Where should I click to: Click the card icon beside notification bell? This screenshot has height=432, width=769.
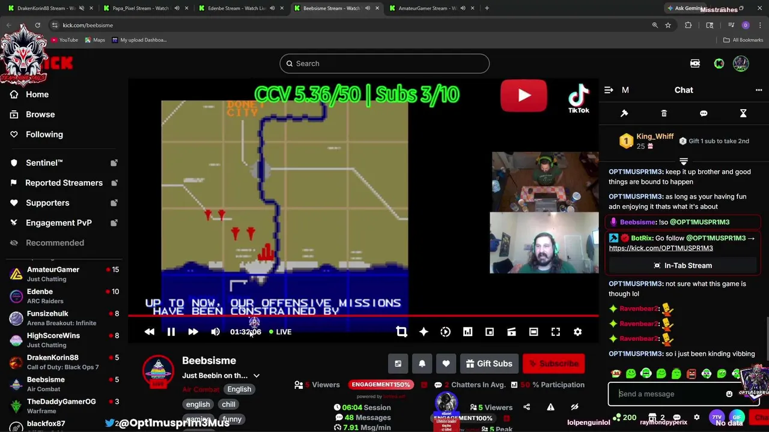pyautogui.click(x=398, y=364)
